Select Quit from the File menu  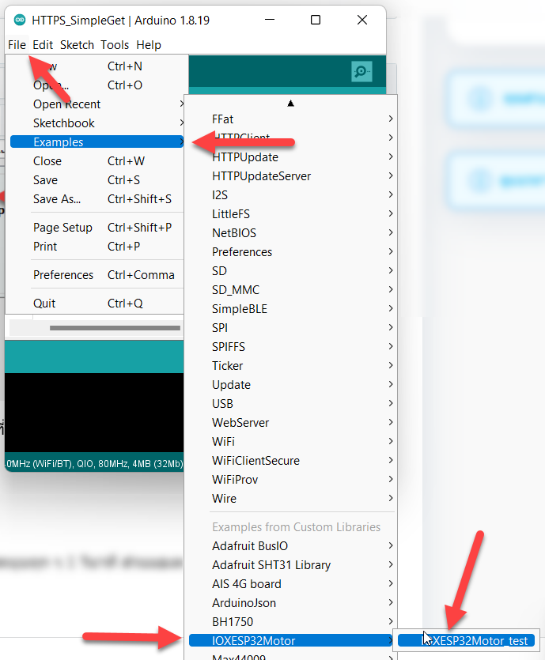[x=44, y=304]
